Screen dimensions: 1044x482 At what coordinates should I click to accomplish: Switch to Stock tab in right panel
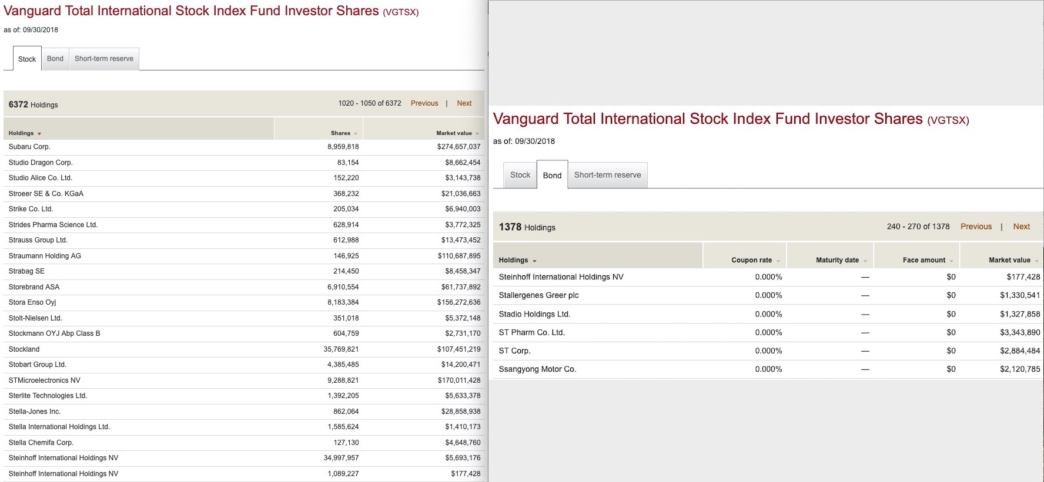tap(520, 175)
